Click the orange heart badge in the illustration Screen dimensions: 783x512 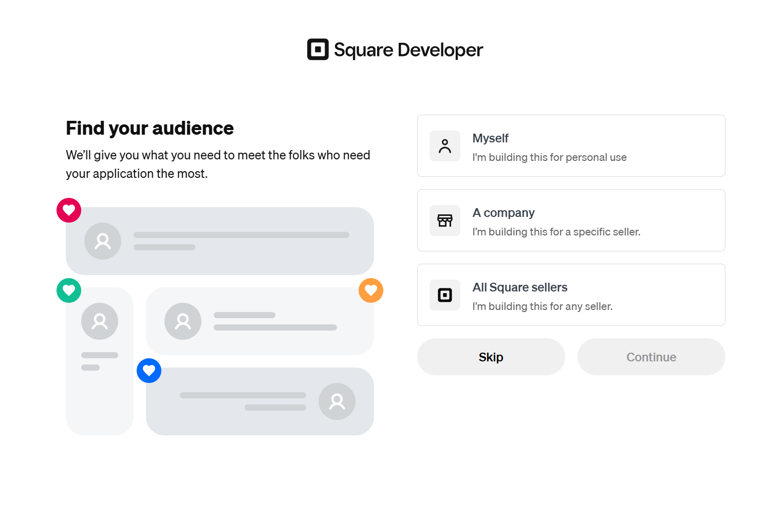pyautogui.click(x=371, y=290)
